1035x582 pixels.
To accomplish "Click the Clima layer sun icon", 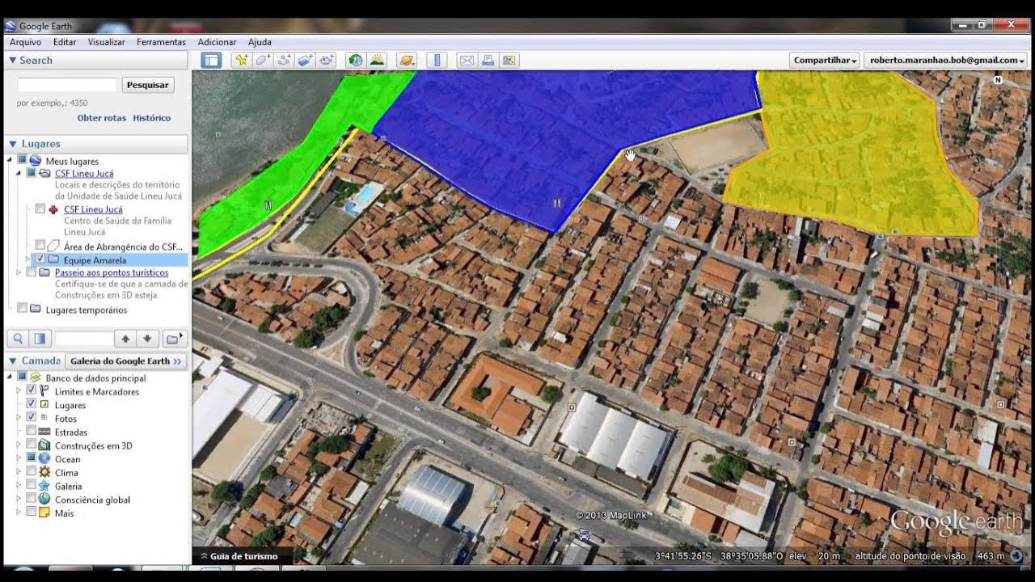I will (x=44, y=472).
